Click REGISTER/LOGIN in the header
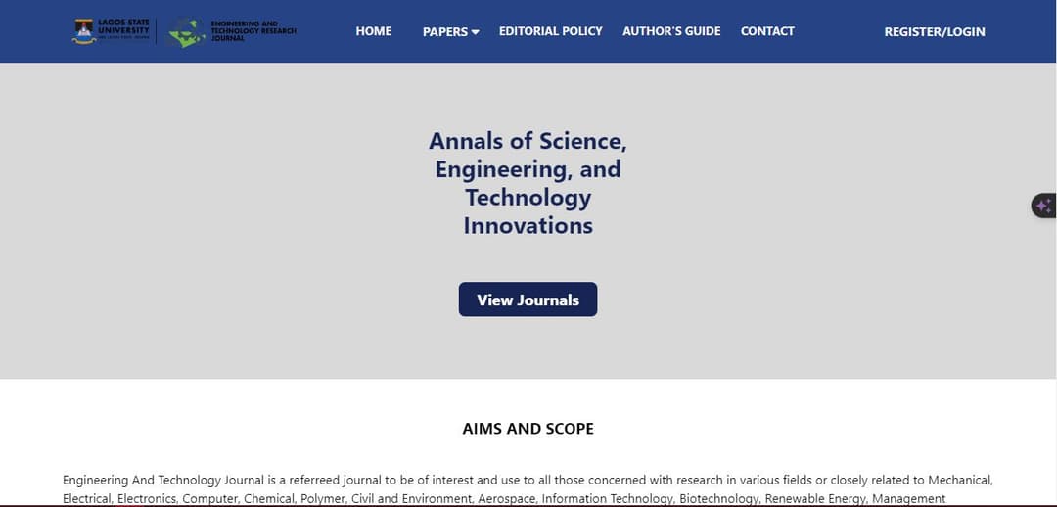1057x507 pixels. [x=935, y=31]
